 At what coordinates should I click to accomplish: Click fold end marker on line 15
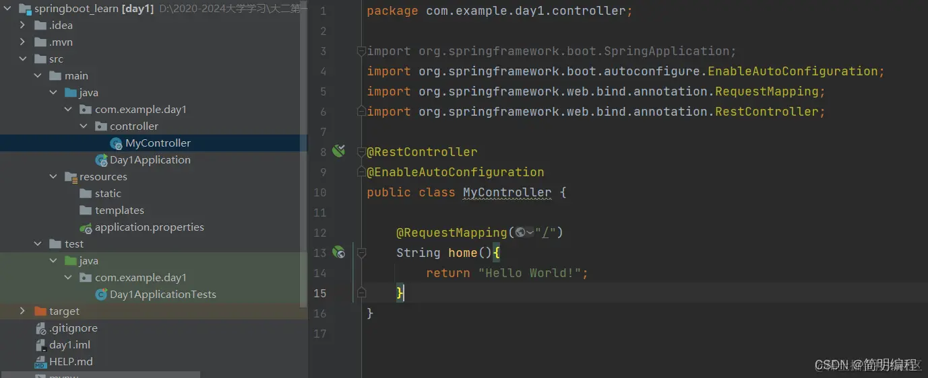pyautogui.click(x=362, y=293)
